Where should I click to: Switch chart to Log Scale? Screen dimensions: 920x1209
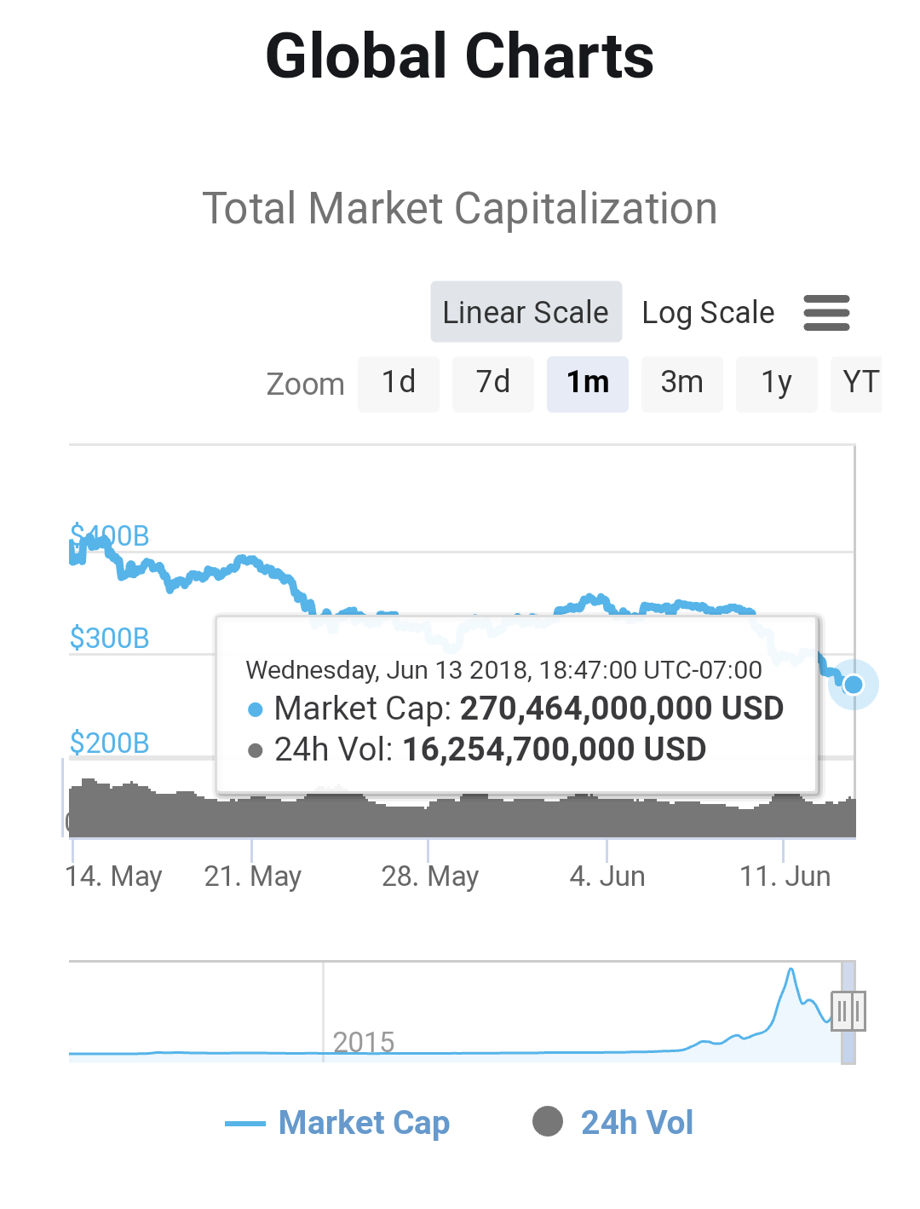click(x=708, y=312)
